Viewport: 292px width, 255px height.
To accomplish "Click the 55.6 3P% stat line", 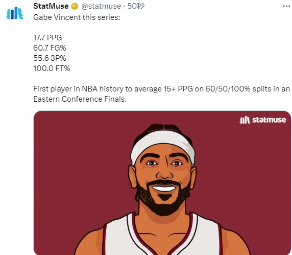I will tap(50, 58).
